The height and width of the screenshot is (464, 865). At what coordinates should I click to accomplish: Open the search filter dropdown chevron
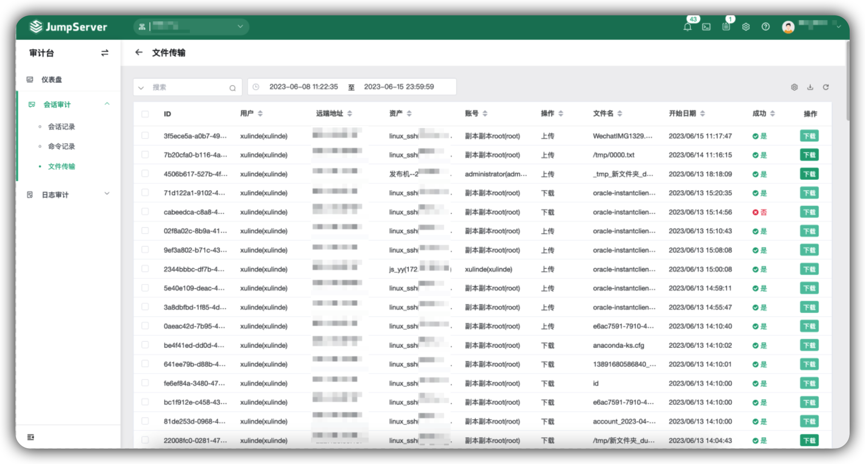[x=141, y=88]
